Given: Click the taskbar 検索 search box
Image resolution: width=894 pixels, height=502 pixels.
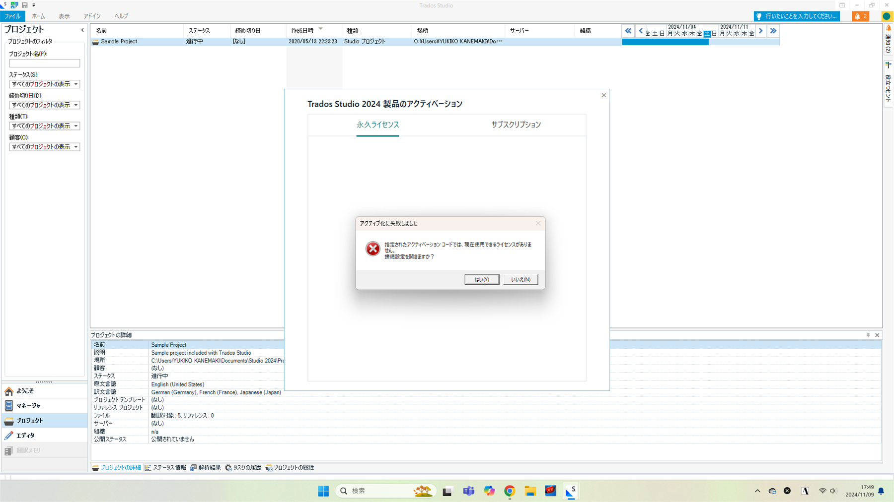Looking at the screenshot, I should pyautogui.click(x=385, y=491).
